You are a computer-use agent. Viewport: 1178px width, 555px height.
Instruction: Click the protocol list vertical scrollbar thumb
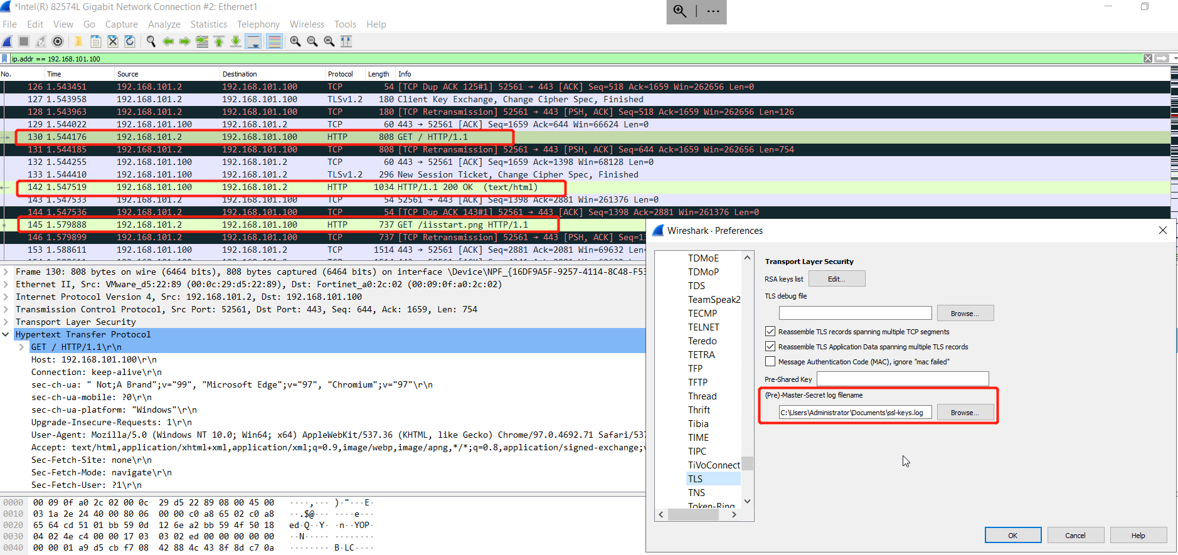(x=747, y=463)
